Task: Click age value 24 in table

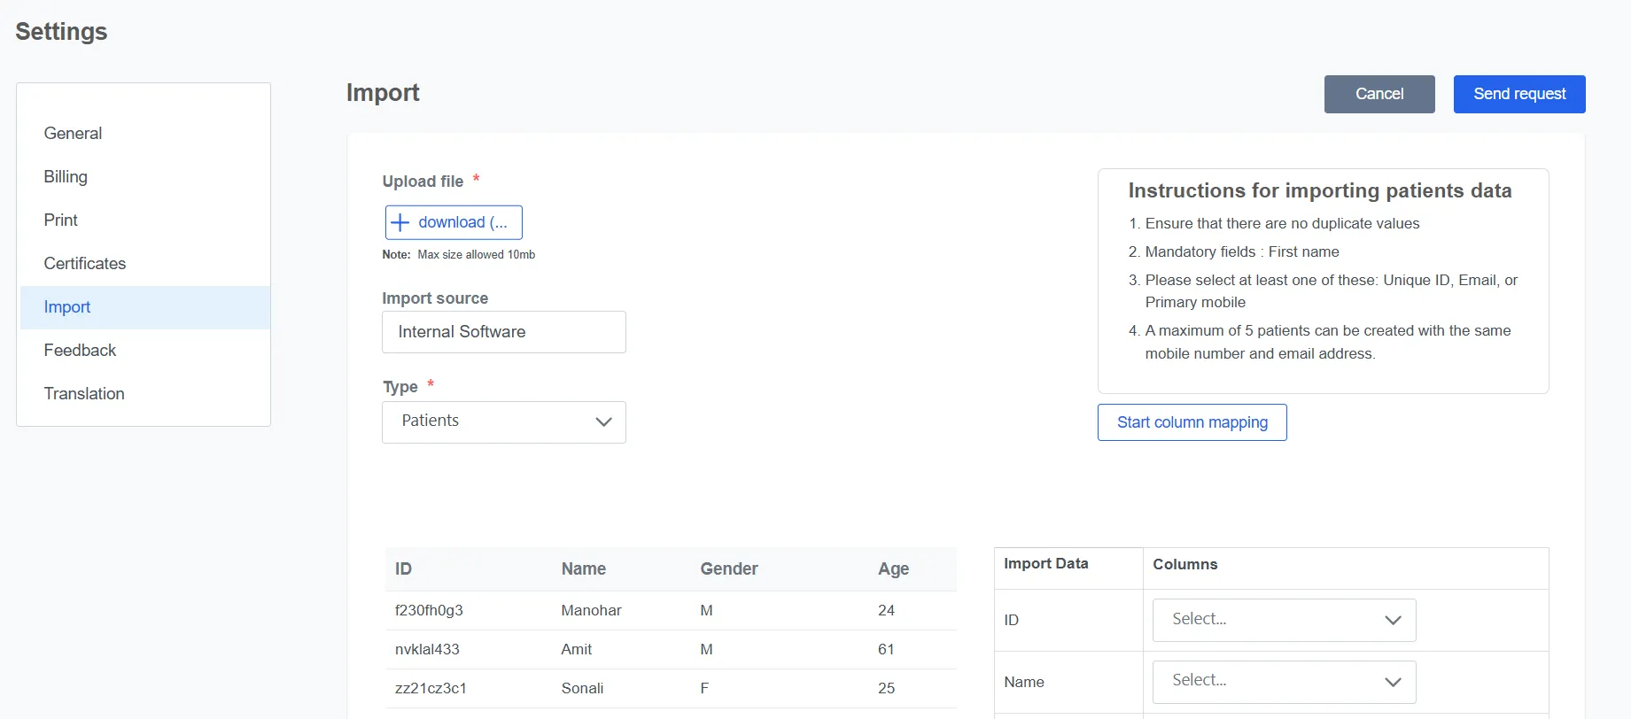Action: [886, 611]
